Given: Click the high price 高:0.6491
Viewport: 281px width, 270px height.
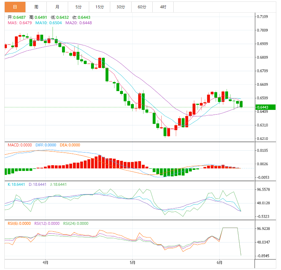Looking at the screenshot, I should tap(38, 17).
